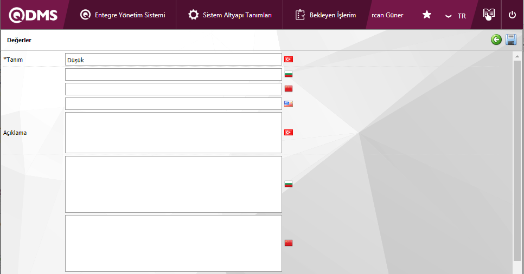524x274 pixels.
Task: Click the Açıklama label
Action: click(15, 133)
